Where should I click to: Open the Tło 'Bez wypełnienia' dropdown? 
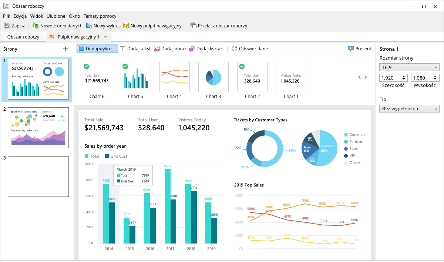409,108
